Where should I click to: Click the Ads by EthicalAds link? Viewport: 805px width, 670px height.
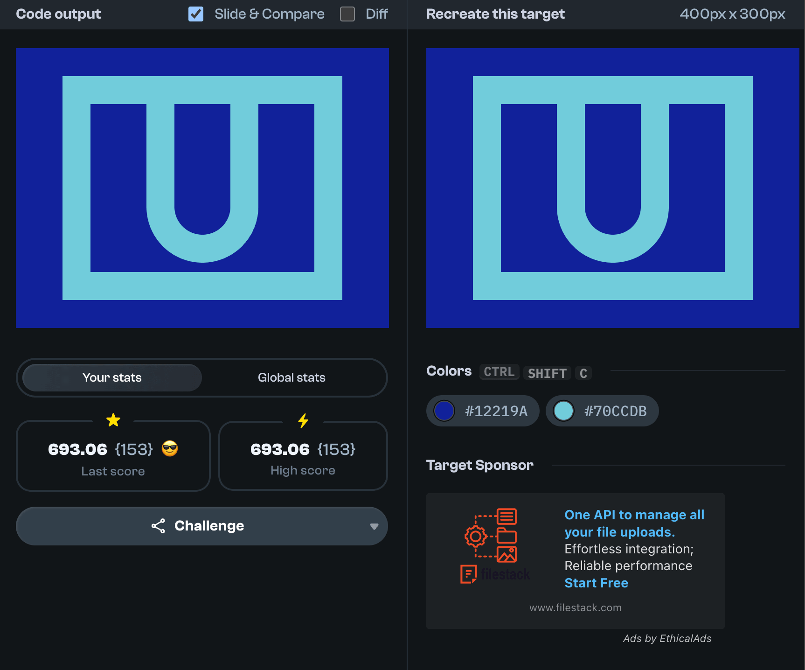[x=667, y=638]
